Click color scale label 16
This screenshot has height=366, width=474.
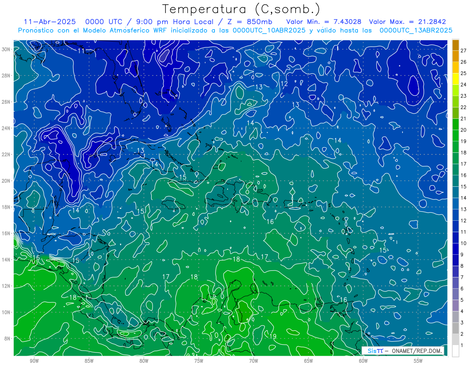click(x=464, y=175)
